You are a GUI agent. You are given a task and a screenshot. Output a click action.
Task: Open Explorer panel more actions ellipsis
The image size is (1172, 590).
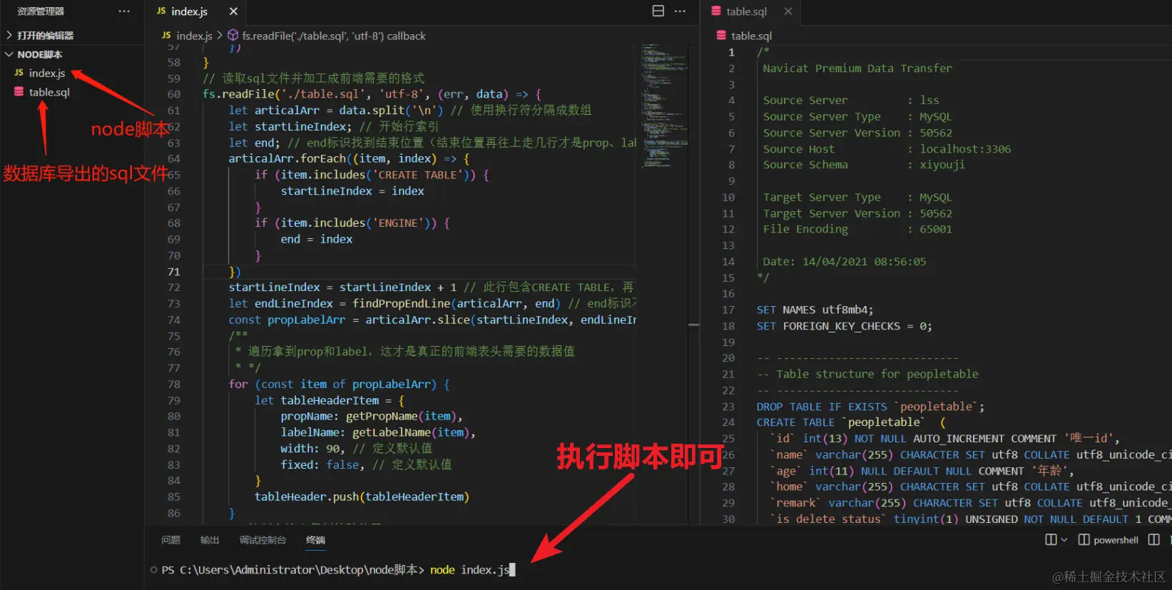coord(124,11)
